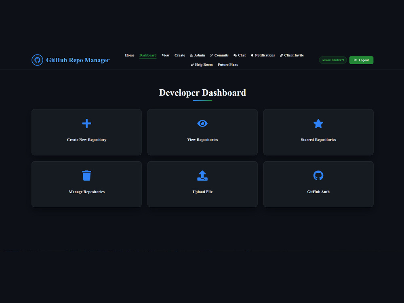Click the link icon beside Client Invite

[281, 55]
